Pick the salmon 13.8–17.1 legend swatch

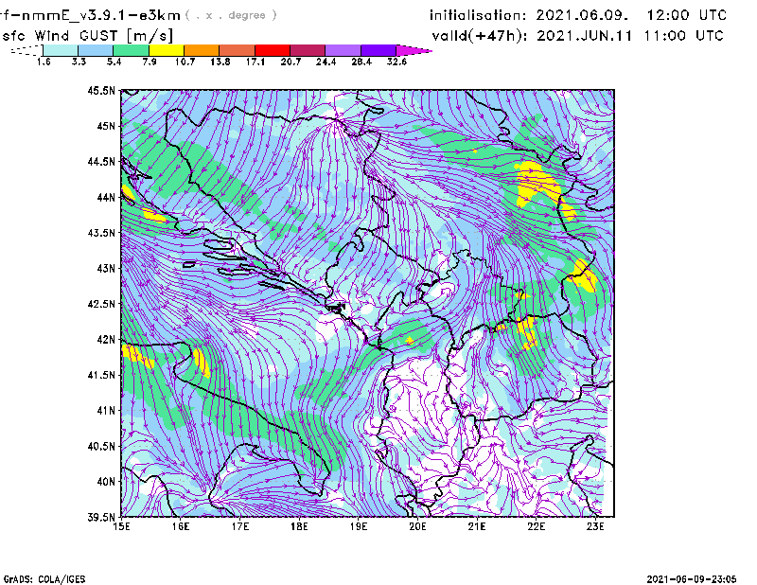click(238, 50)
